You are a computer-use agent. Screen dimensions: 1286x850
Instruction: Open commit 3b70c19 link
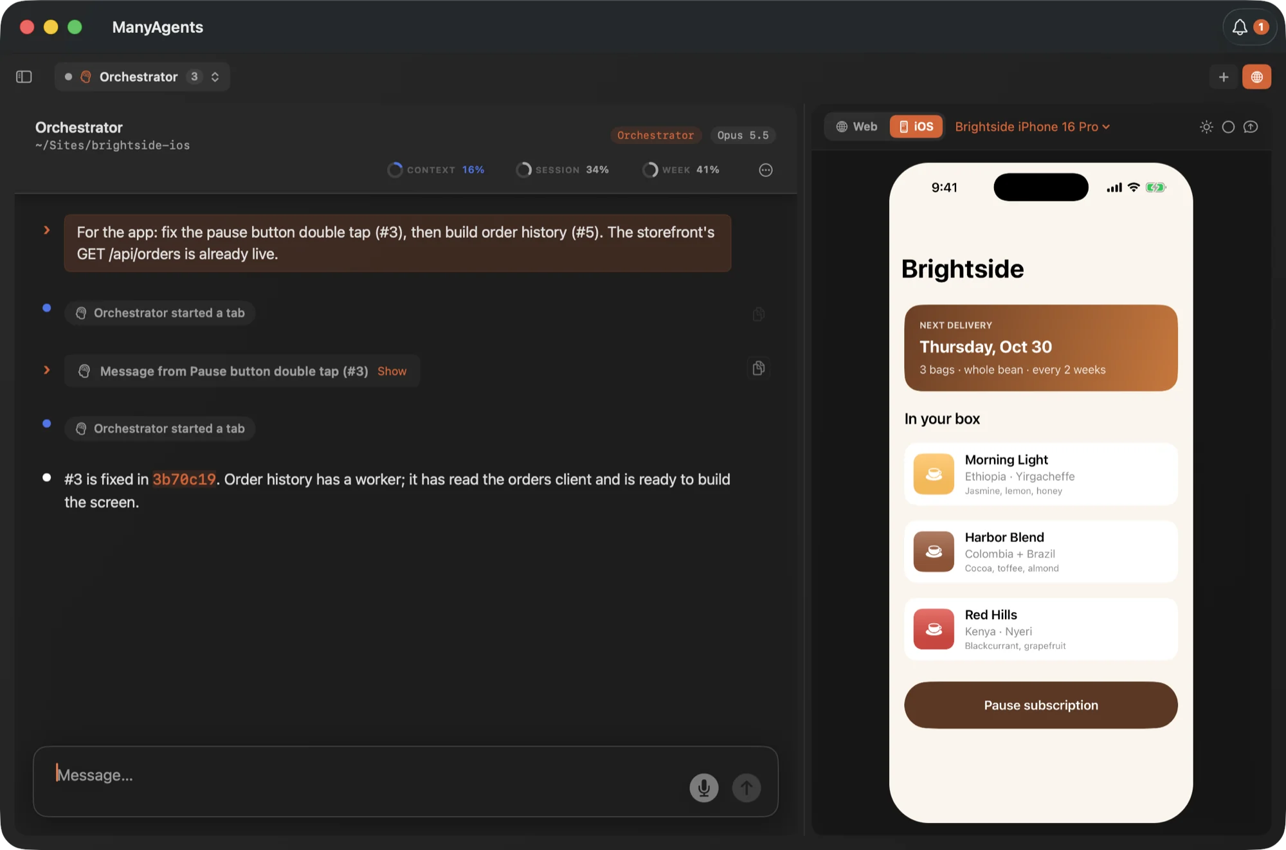point(184,480)
